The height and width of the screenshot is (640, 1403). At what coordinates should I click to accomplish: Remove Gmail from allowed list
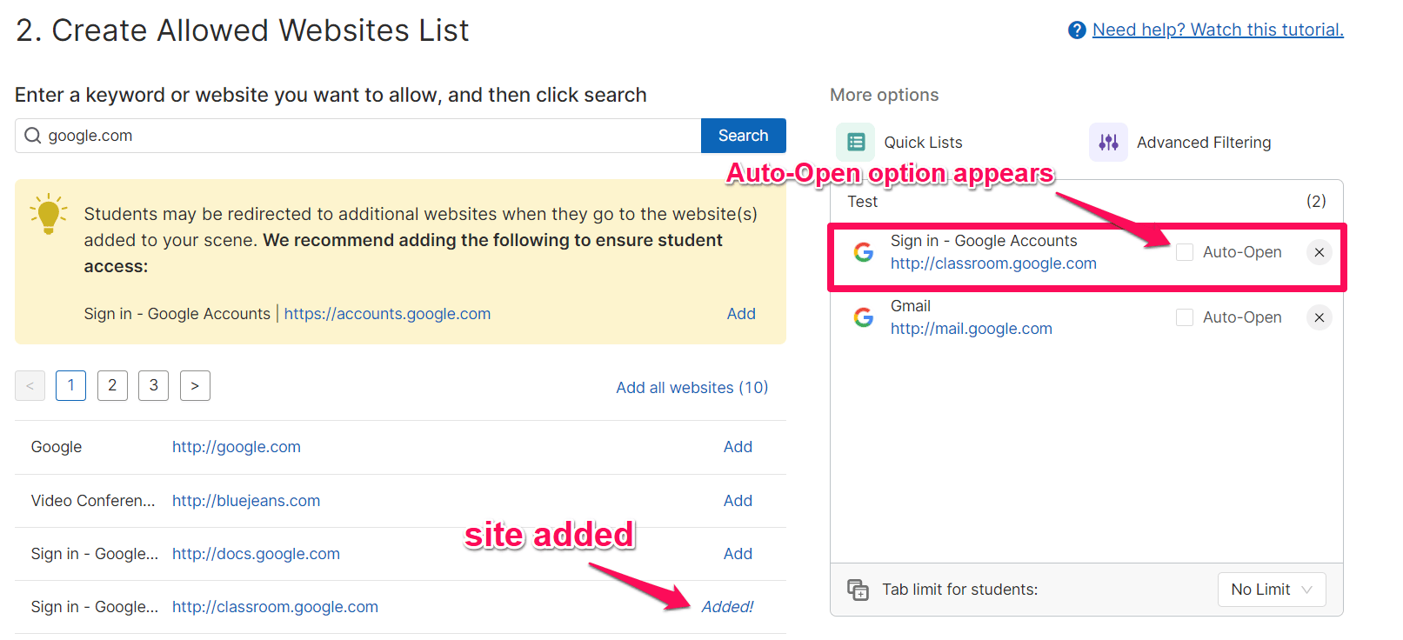point(1319,317)
